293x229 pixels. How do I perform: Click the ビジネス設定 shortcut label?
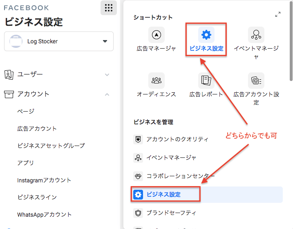coord(206,49)
